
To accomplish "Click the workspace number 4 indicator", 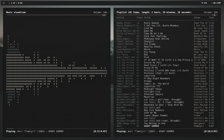I will click(4, 3).
